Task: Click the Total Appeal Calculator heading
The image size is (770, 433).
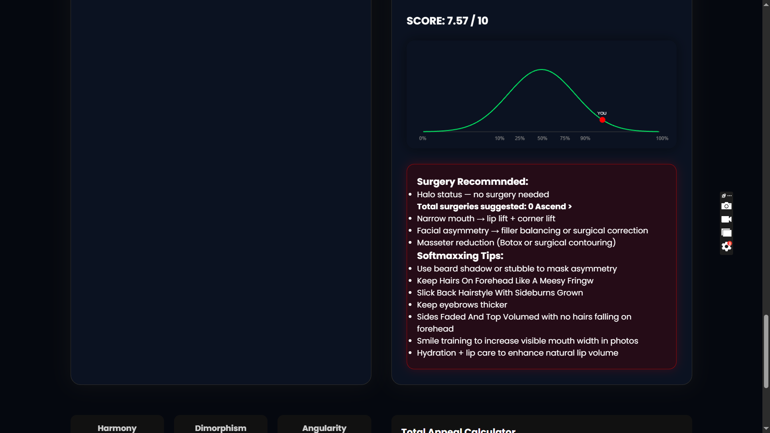Action: (458, 430)
